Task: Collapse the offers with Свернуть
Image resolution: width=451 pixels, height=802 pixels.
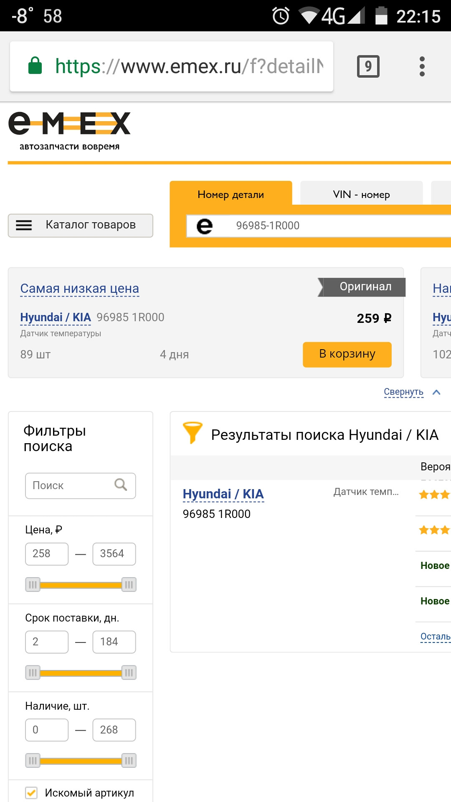Action: coord(404,392)
